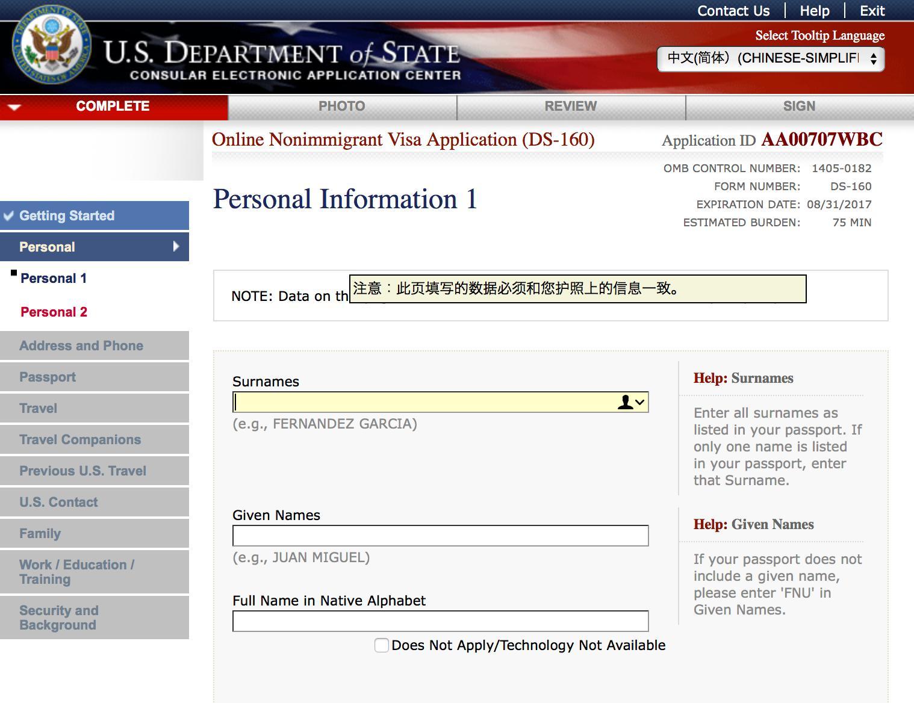Click the estimated burden 75 MIN value
Viewport: 914px width, 703px height.
(852, 223)
